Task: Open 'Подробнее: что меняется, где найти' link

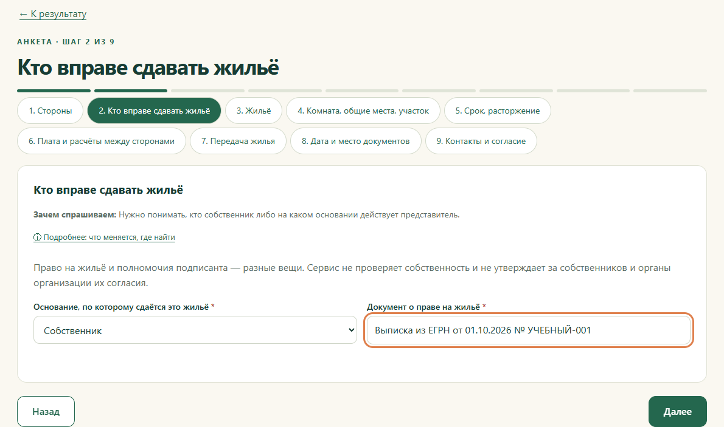Action: click(x=105, y=237)
